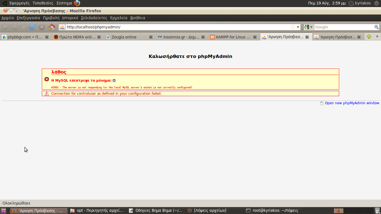Close the XAMPP for Linux tab
The image size is (381, 214).
point(255,37)
